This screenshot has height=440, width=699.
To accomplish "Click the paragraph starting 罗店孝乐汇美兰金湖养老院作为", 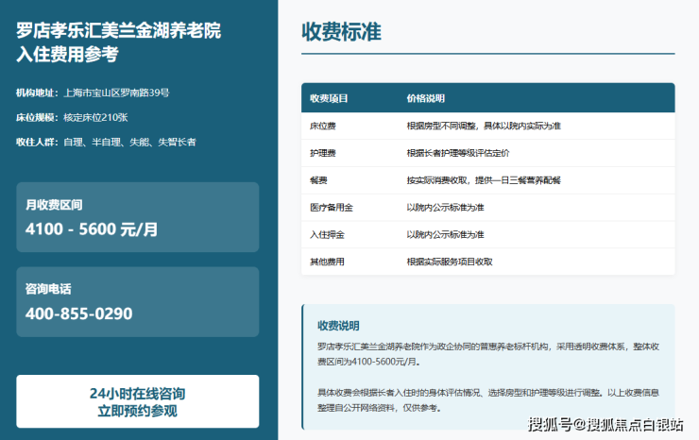I will tap(488, 354).
